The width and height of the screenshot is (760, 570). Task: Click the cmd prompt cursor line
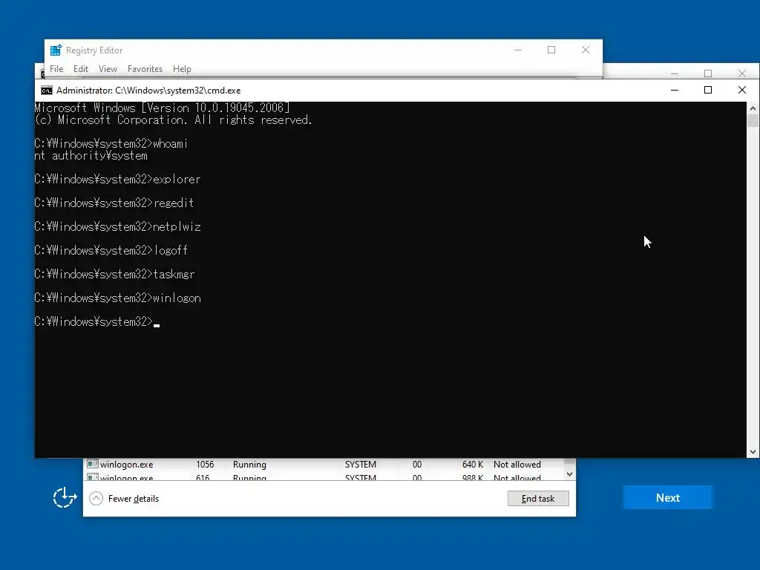click(x=97, y=322)
